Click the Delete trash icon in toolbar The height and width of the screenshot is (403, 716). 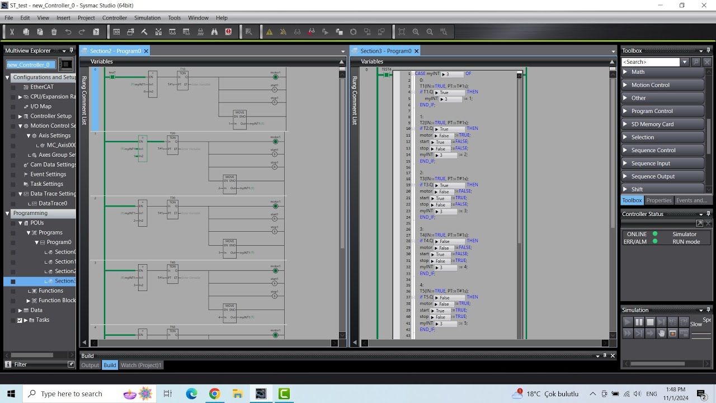tap(54, 32)
